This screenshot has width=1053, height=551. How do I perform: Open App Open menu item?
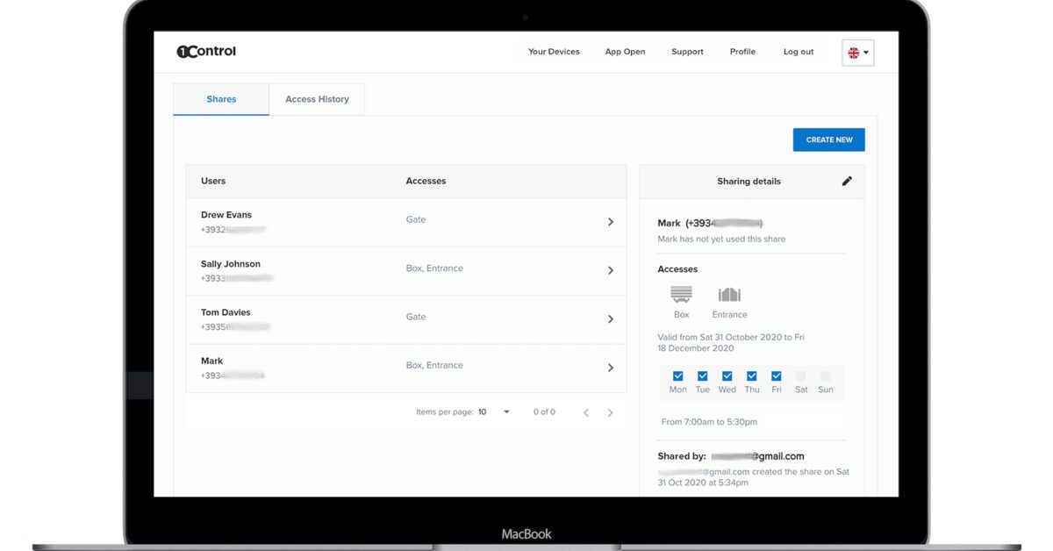(x=625, y=52)
